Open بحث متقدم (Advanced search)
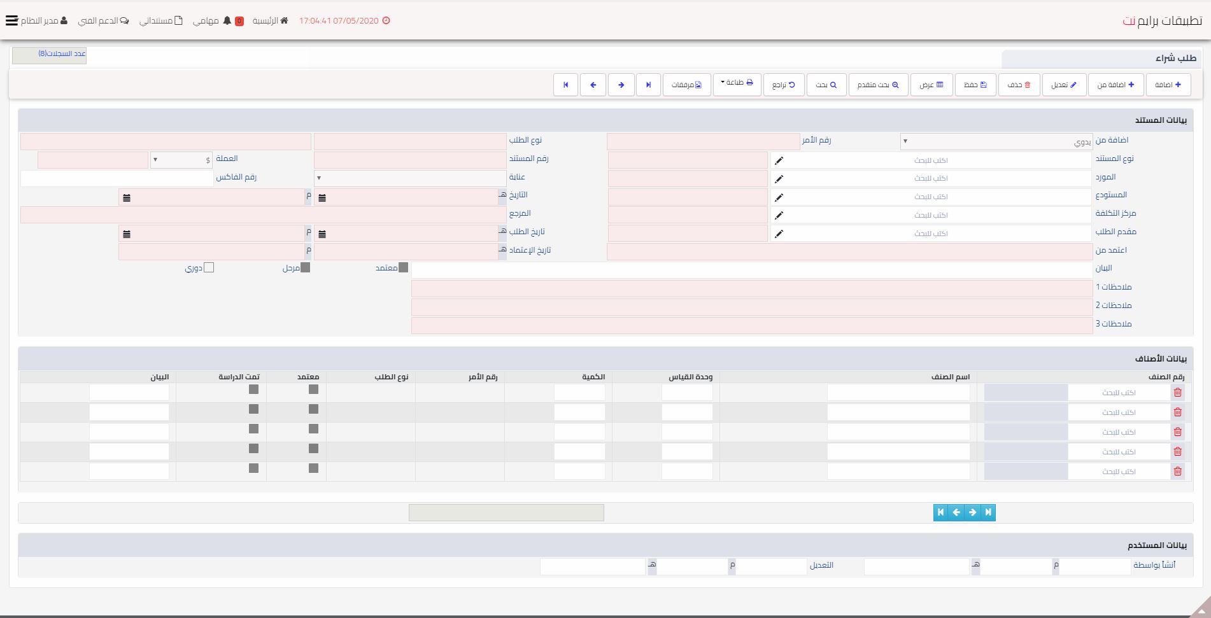 point(878,85)
